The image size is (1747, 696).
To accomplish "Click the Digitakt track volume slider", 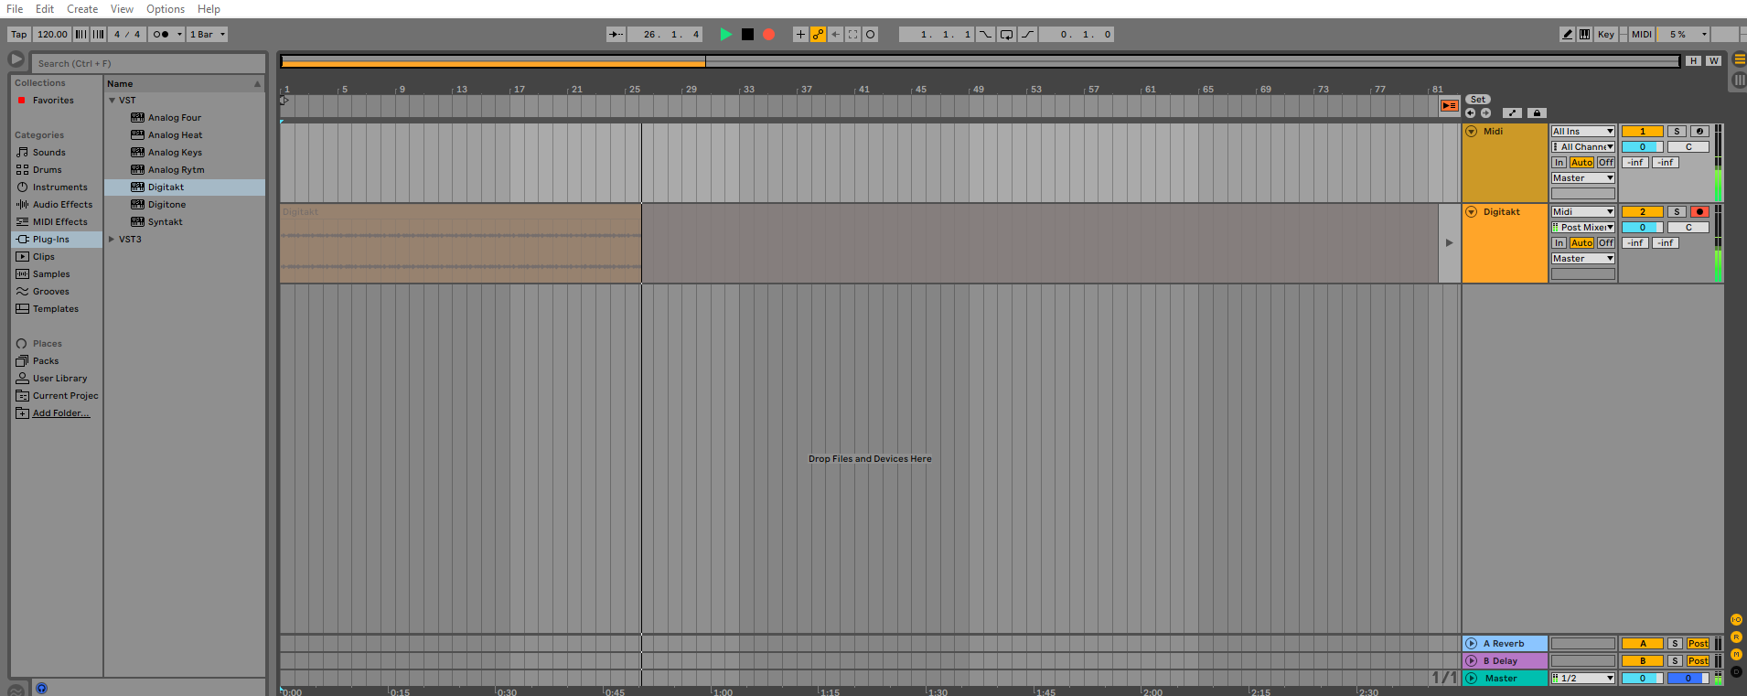I will 1642,228.
